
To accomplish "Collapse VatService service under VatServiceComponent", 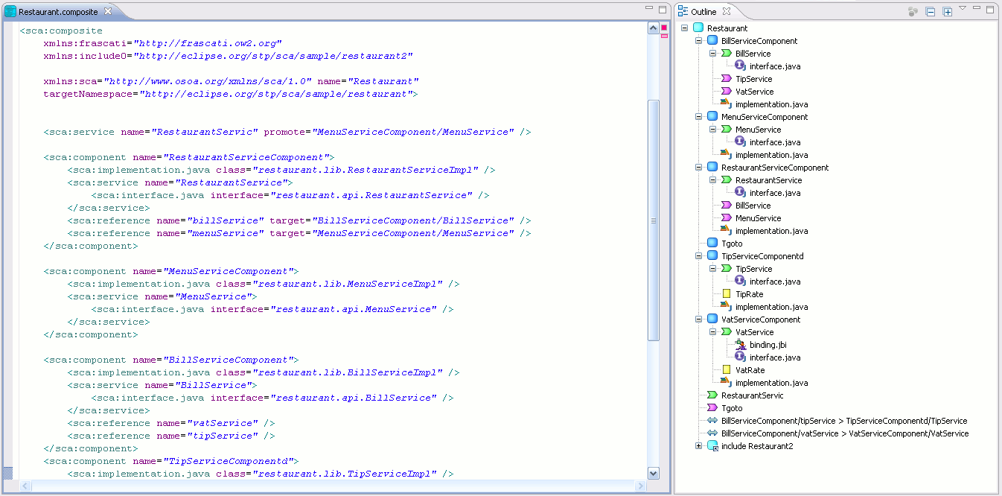I will click(713, 332).
